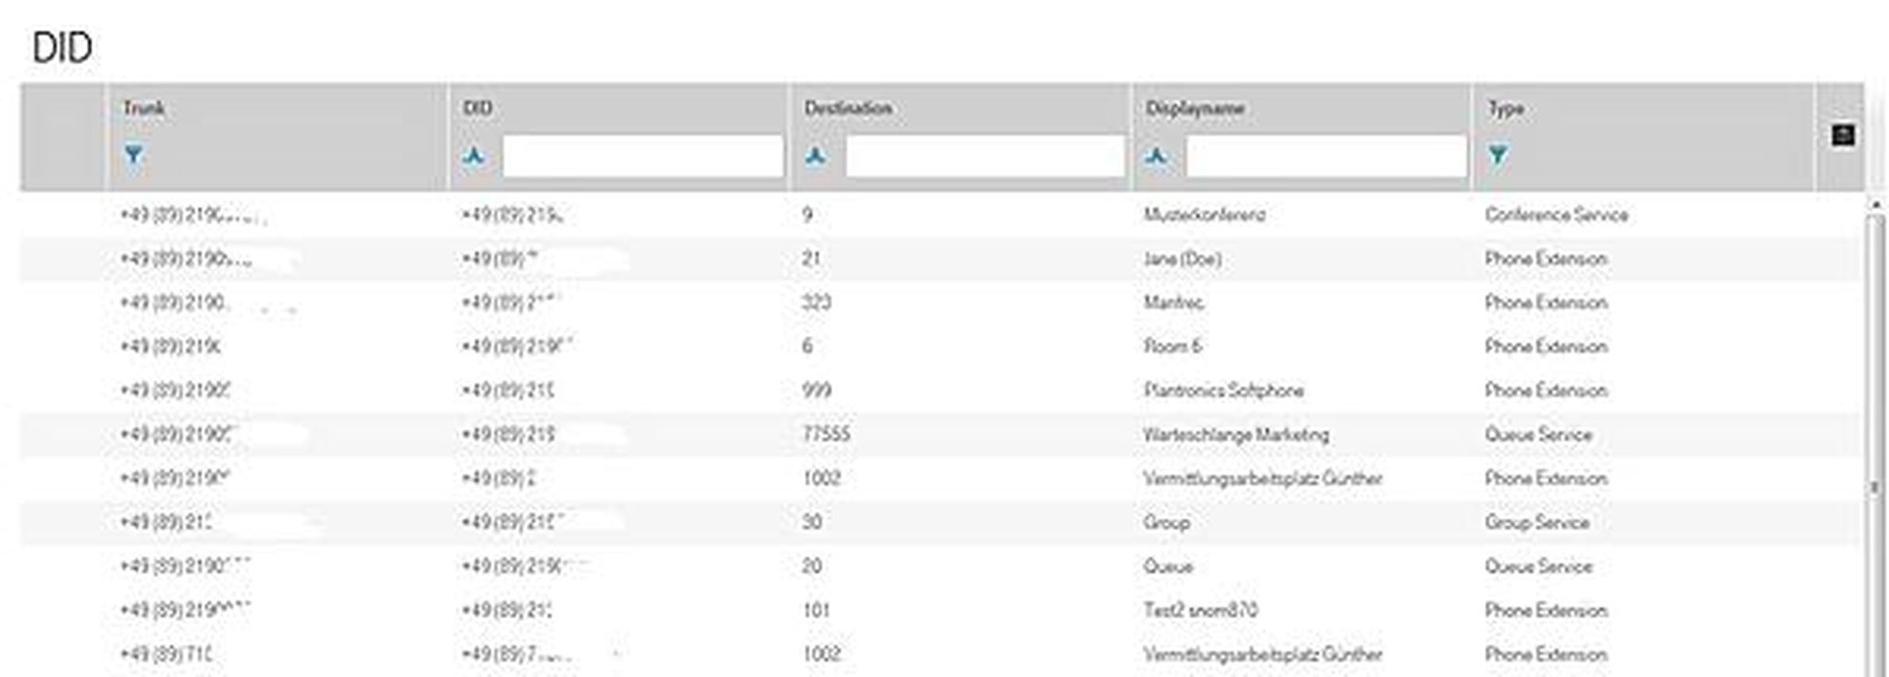
Task: Click the Destination column search icon
Action: (816, 156)
